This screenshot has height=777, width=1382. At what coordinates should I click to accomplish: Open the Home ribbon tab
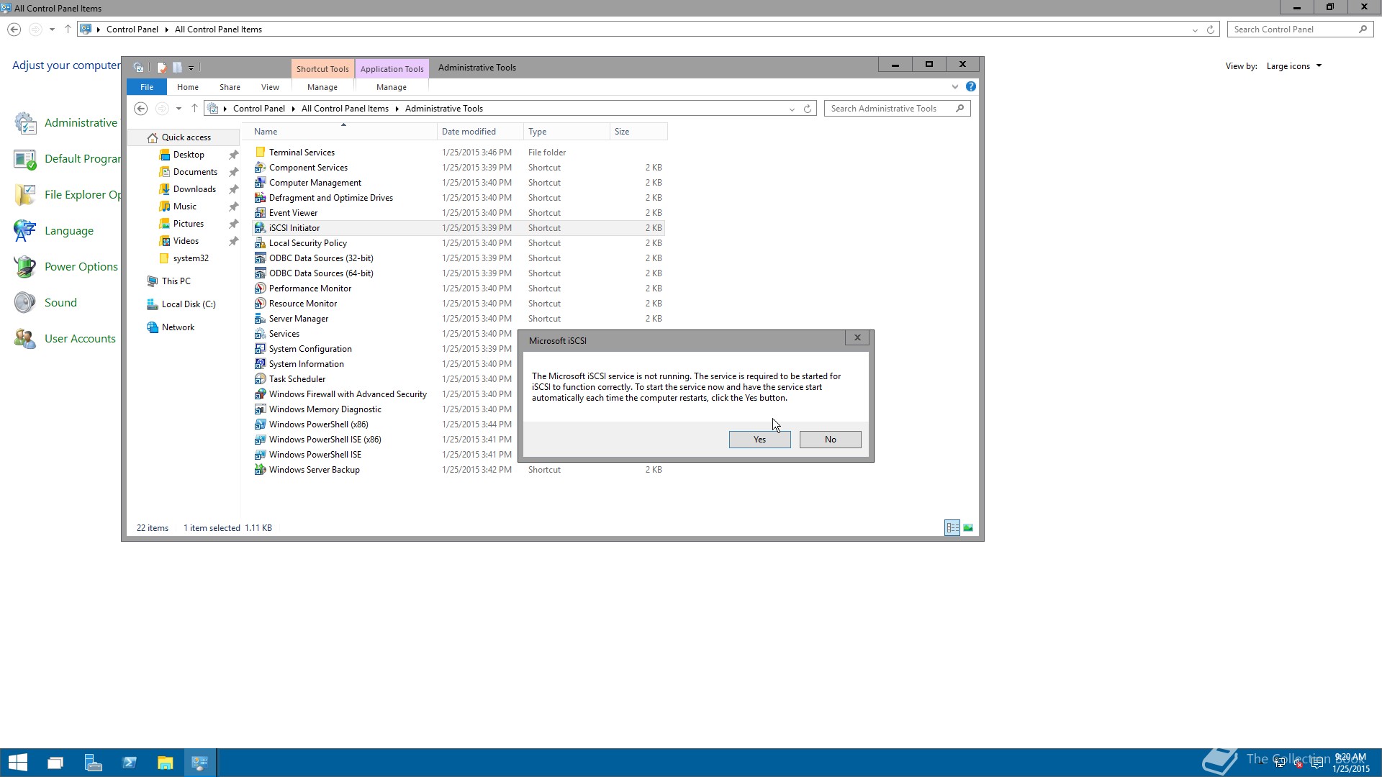(x=188, y=87)
